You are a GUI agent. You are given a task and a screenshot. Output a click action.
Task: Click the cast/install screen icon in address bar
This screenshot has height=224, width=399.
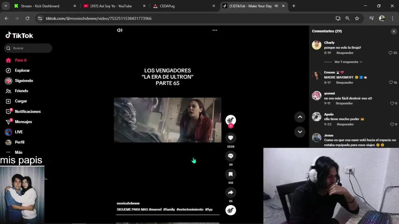click(x=338, y=18)
